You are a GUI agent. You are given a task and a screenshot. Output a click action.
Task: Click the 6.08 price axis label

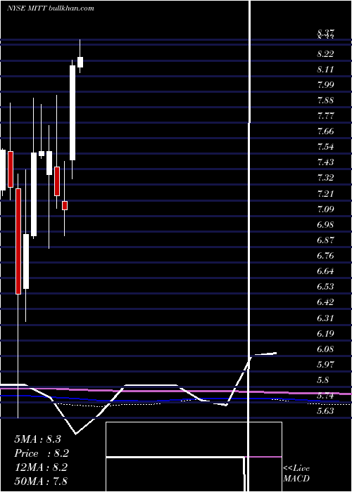coord(325,349)
